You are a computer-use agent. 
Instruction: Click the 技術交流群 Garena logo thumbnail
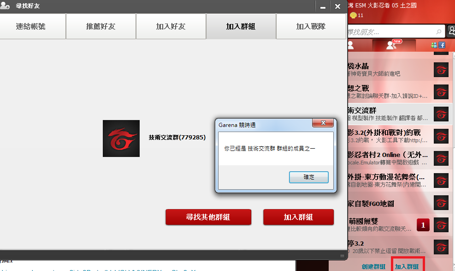click(x=121, y=139)
